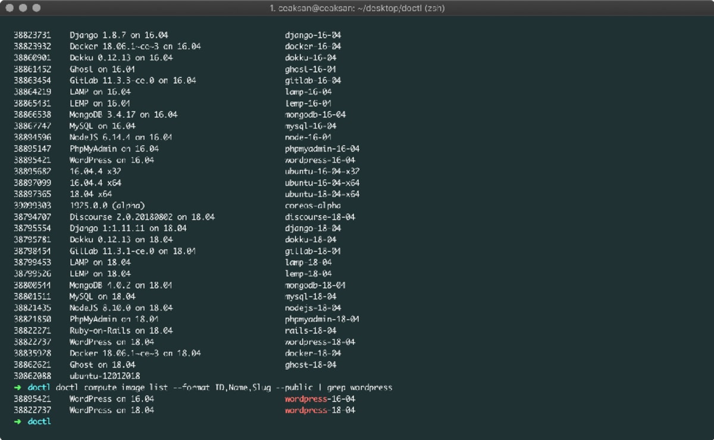
Task: Click slug mysql-18-04
Action: coord(311,297)
